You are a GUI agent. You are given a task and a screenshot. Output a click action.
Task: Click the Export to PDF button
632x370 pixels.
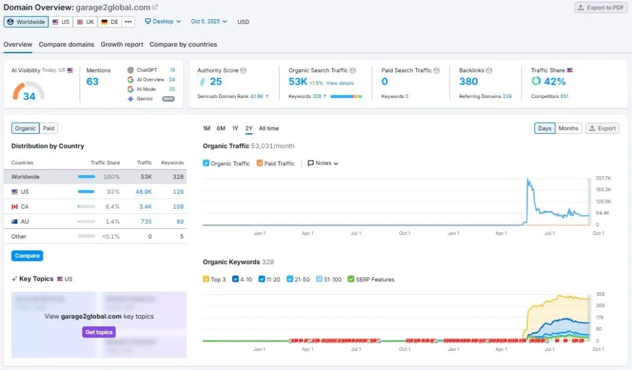click(601, 7)
